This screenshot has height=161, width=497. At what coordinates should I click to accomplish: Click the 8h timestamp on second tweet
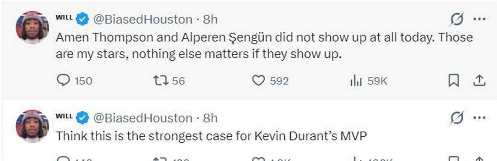pyautogui.click(x=210, y=118)
